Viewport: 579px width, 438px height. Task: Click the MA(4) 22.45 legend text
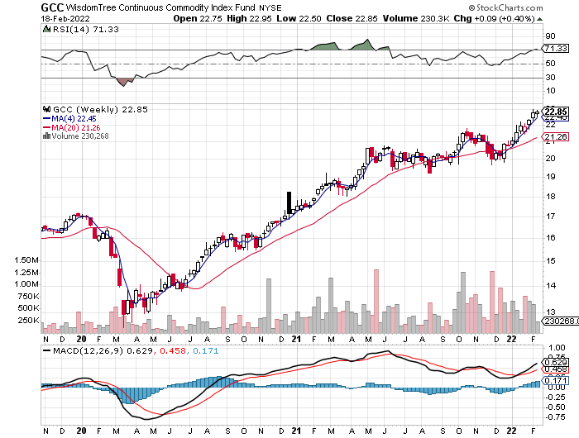(74, 119)
